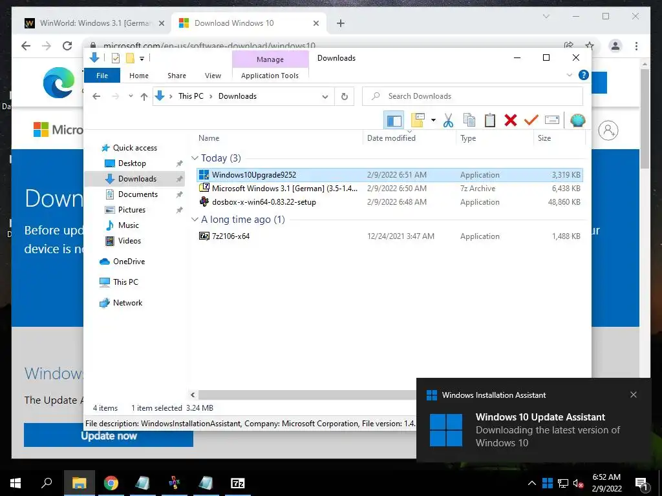Click the pin icon beside Desktop

[179, 163]
